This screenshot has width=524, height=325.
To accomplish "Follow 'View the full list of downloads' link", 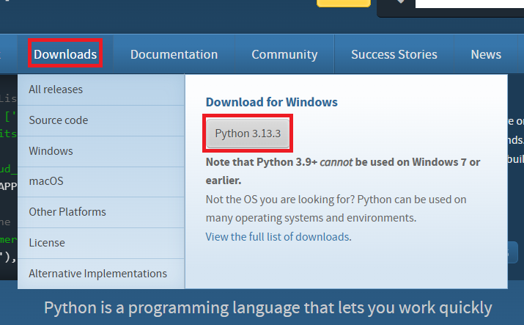I will pos(278,237).
